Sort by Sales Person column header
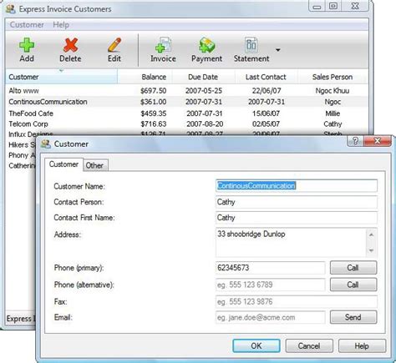 (333, 77)
